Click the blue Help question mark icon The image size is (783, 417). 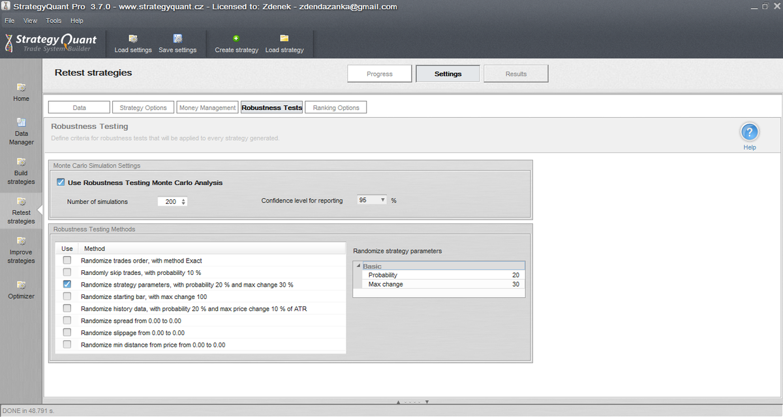point(750,132)
